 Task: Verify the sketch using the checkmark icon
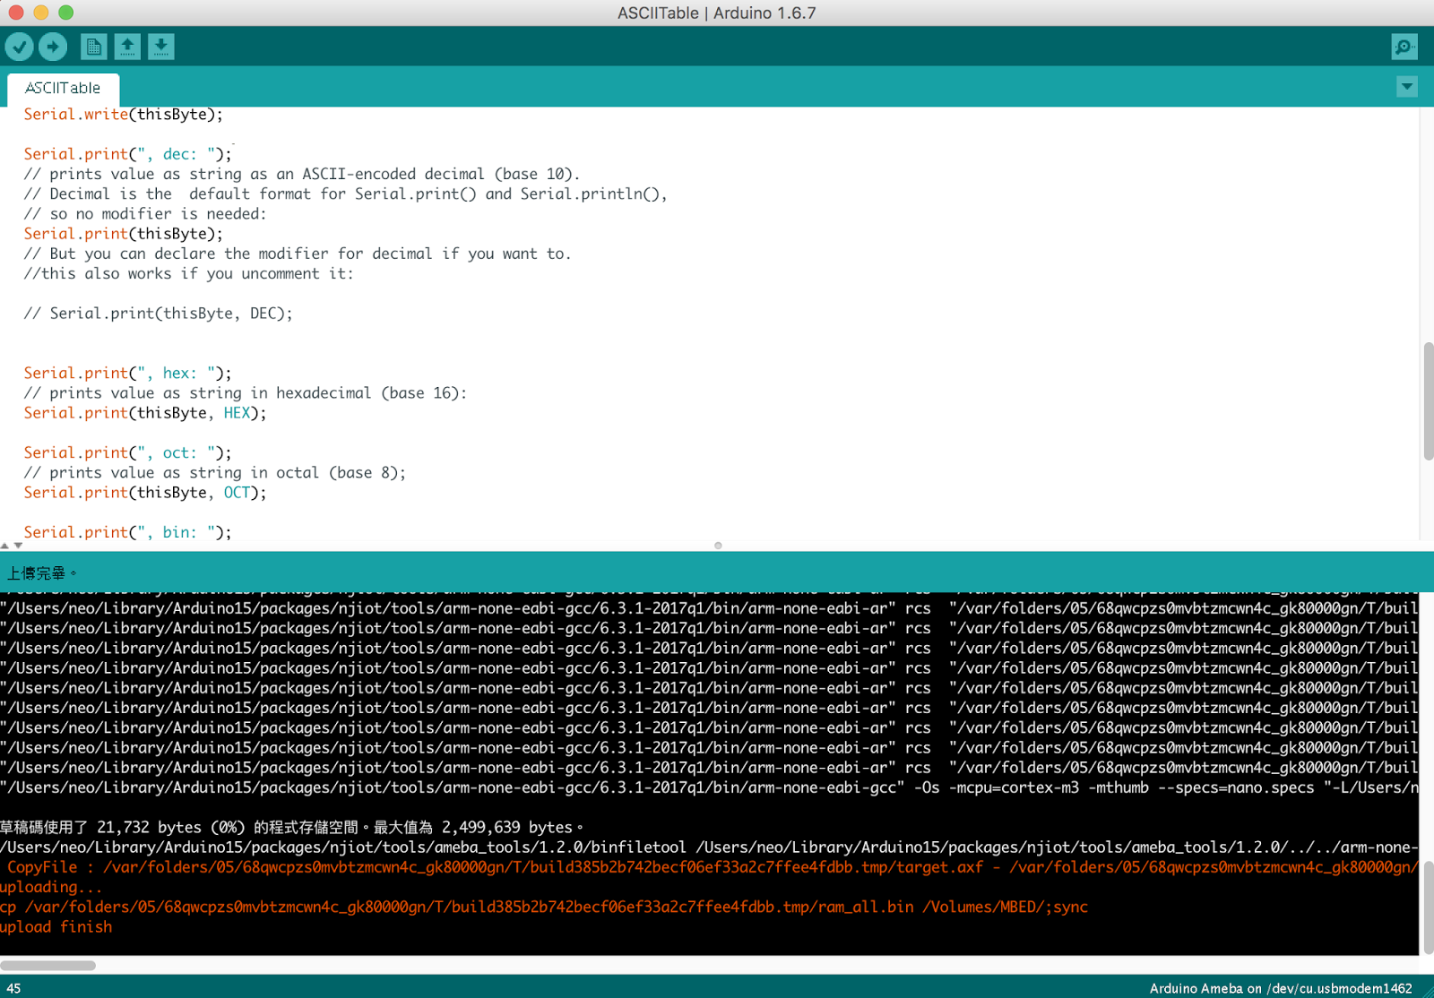pos(19,46)
